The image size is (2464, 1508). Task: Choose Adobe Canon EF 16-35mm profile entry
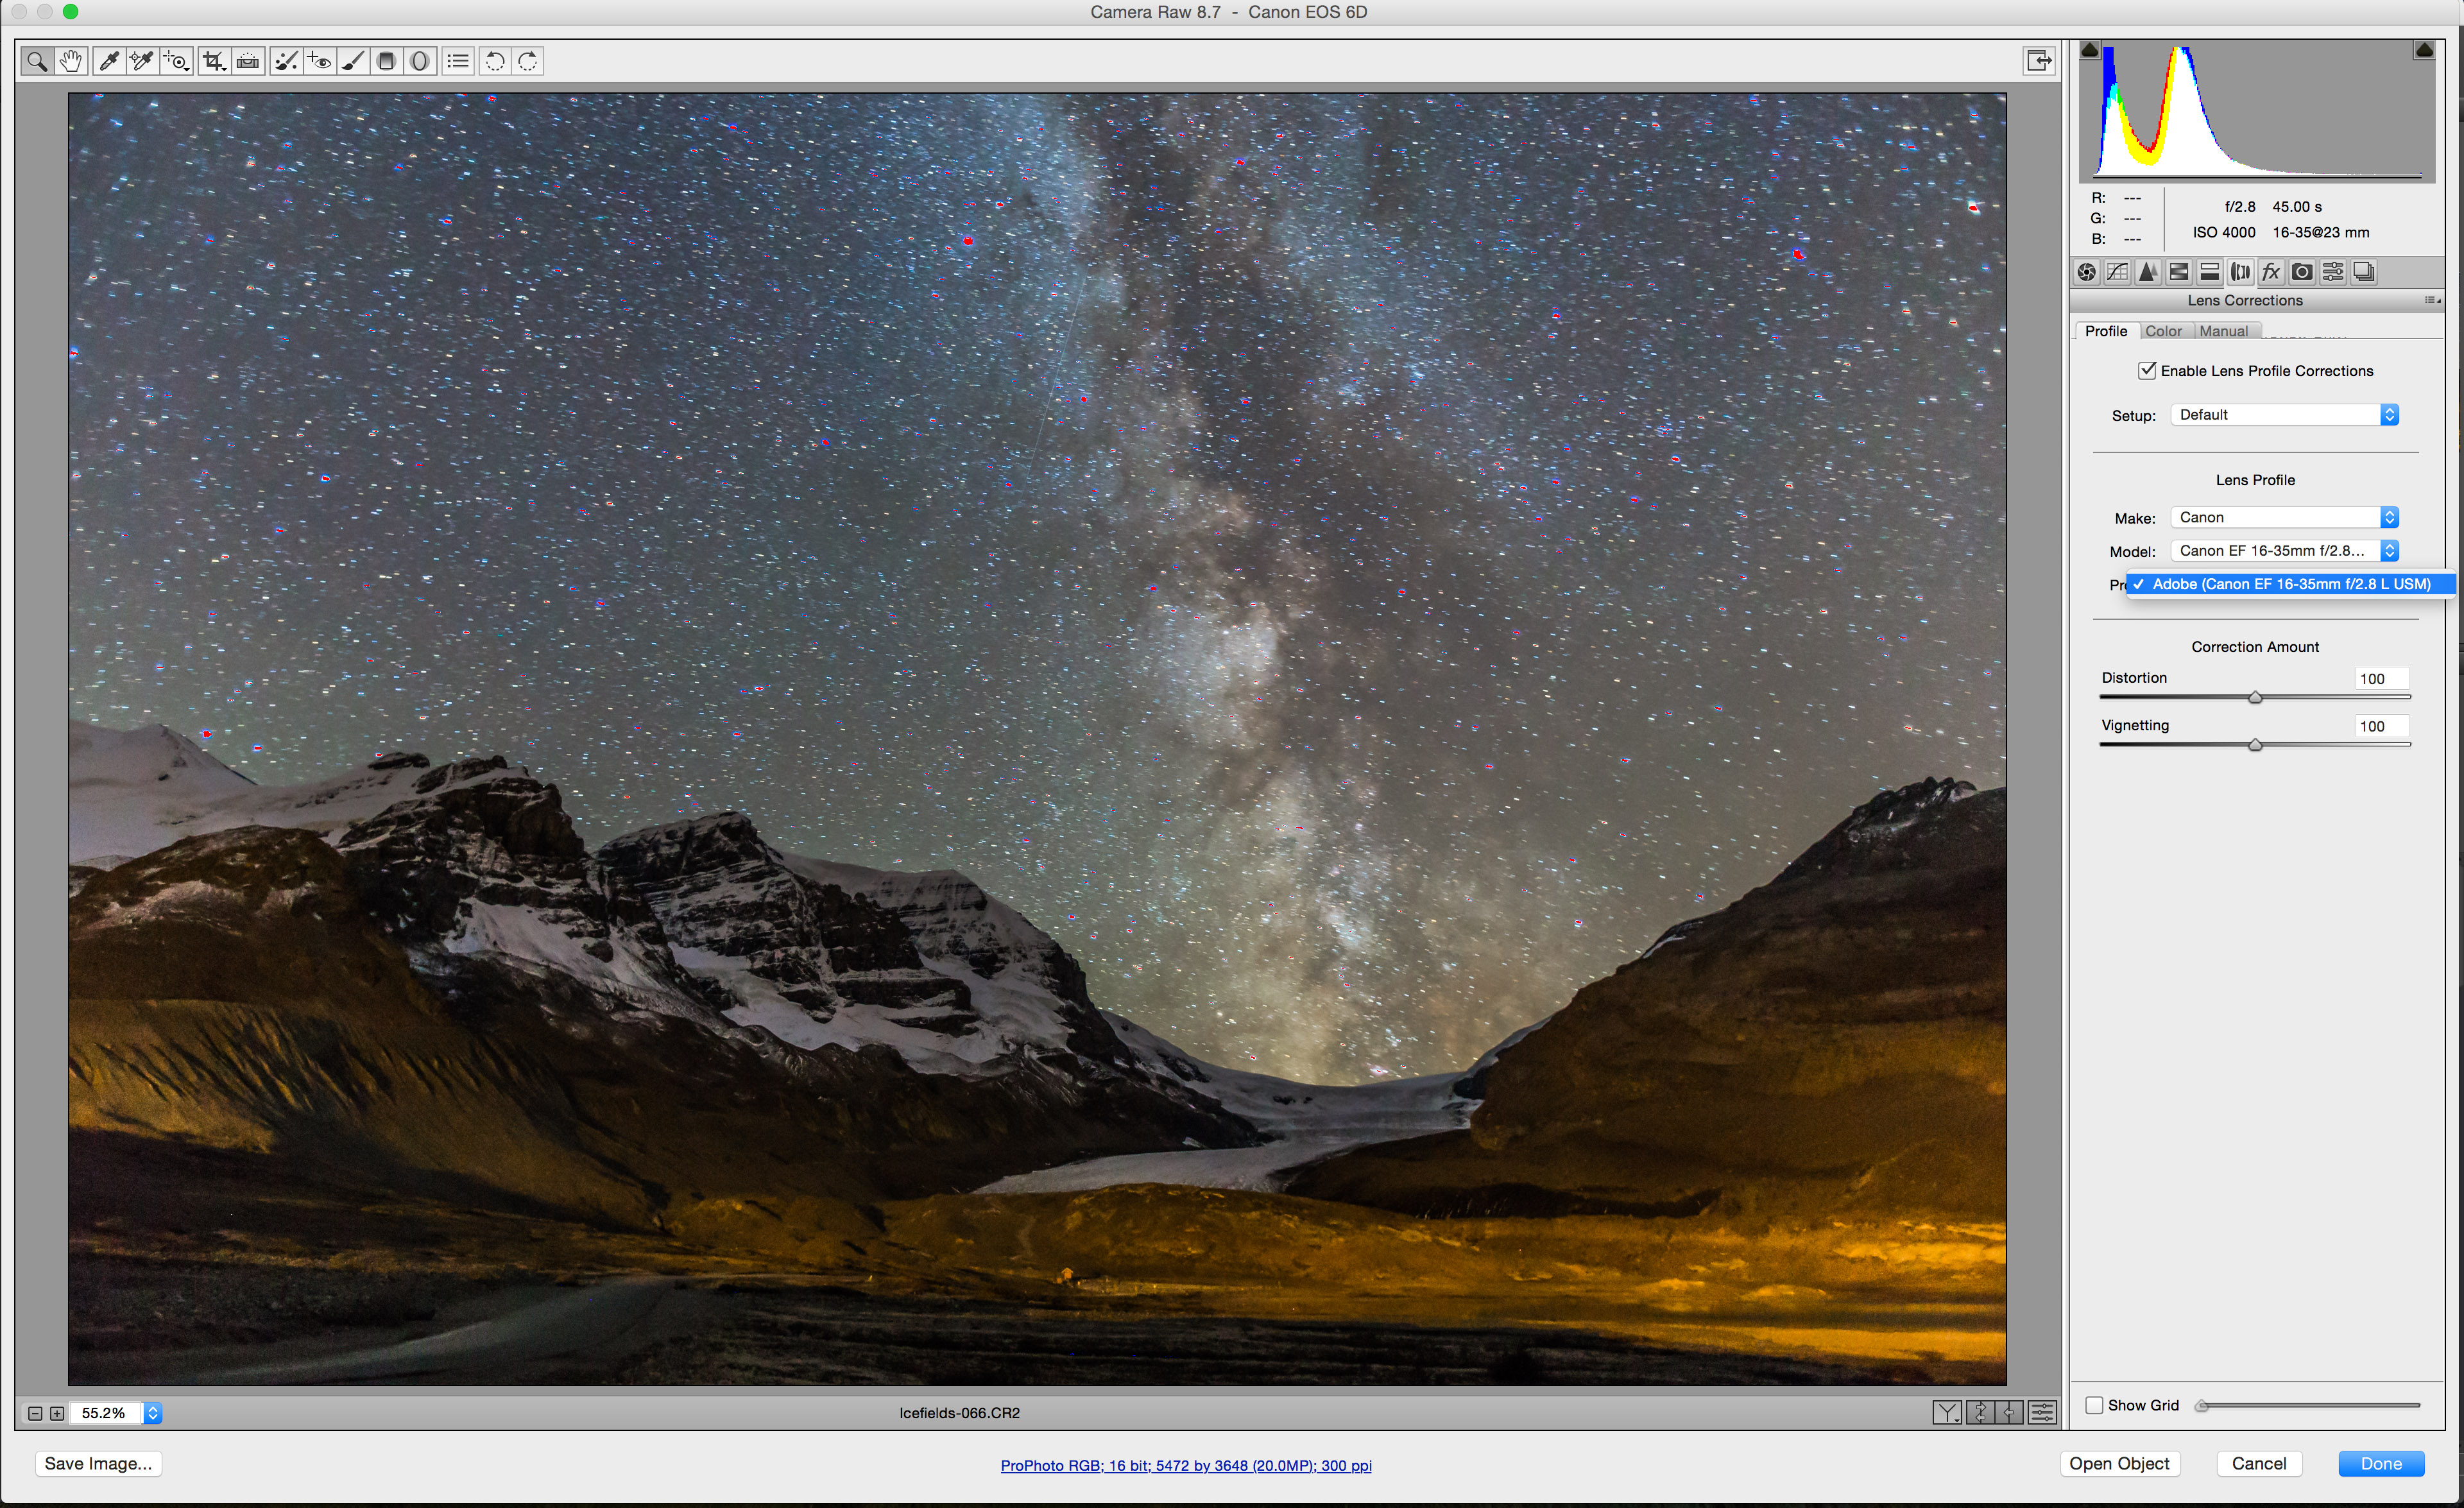[2290, 584]
